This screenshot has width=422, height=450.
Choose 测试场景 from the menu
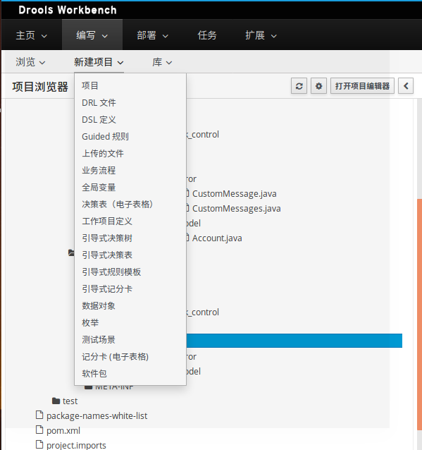tap(130, 339)
